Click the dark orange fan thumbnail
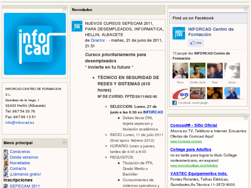The image size is (251, 188). point(215,93)
